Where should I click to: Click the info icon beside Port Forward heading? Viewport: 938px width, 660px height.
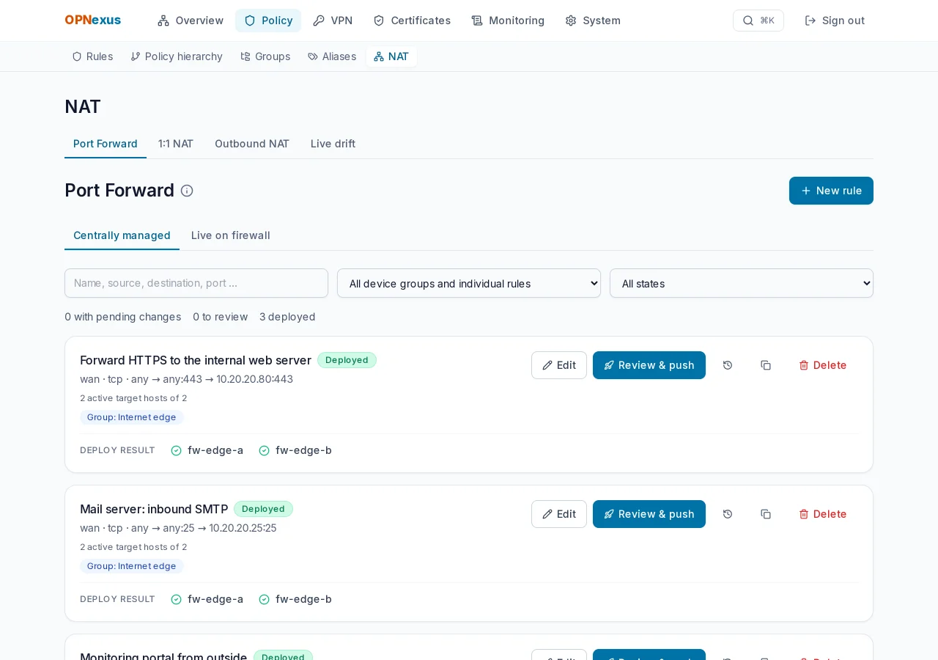[187, 191]
